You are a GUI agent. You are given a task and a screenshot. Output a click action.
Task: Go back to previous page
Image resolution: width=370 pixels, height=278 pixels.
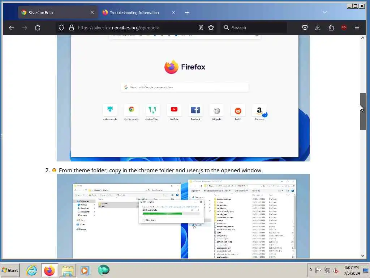point(12,28)
